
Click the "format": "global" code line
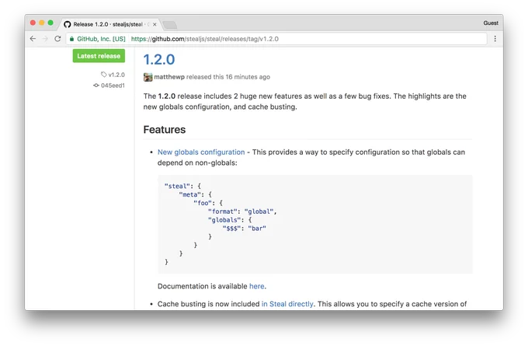pos(242,211)
